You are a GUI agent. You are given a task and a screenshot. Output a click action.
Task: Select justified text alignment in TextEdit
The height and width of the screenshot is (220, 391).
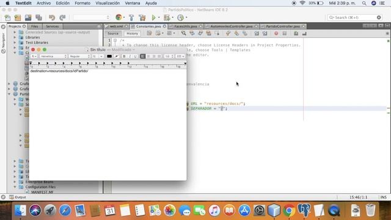click(x=159, y=56)
